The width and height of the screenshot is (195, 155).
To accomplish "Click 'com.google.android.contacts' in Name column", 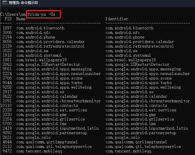I will point(47,105).
